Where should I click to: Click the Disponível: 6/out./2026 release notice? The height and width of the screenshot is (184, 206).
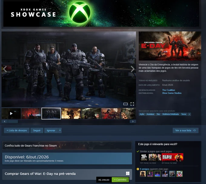(x=67, y=158)
